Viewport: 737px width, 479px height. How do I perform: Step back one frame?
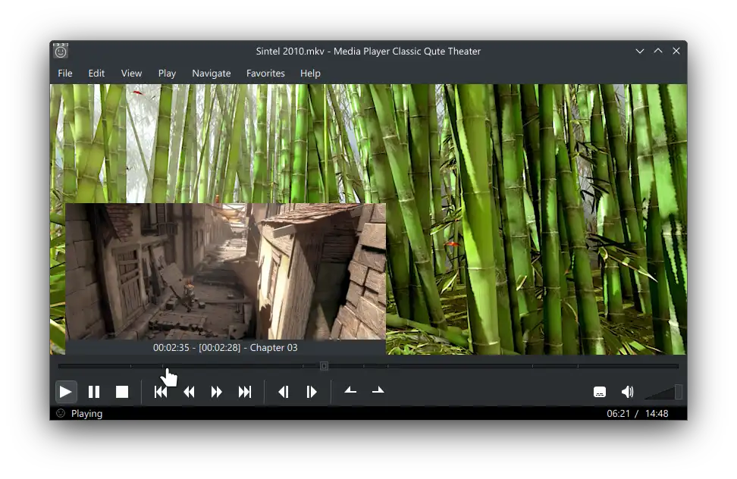(284, 392)
